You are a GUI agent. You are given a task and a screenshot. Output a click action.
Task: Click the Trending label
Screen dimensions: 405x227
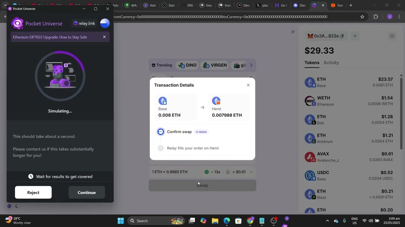pyautogui.click(x=162, y=65)
